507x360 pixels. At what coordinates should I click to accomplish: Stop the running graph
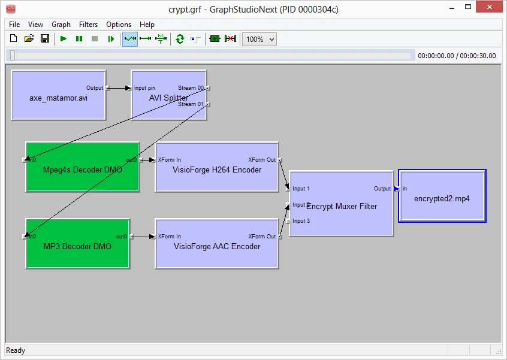[94, 38]
